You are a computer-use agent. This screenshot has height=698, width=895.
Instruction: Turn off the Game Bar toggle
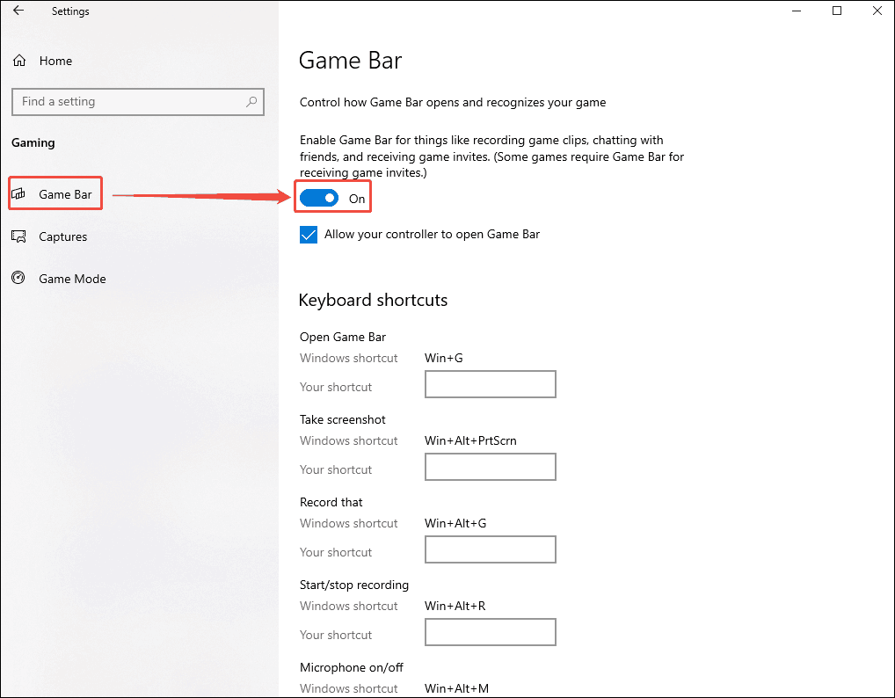coord(319,198)
